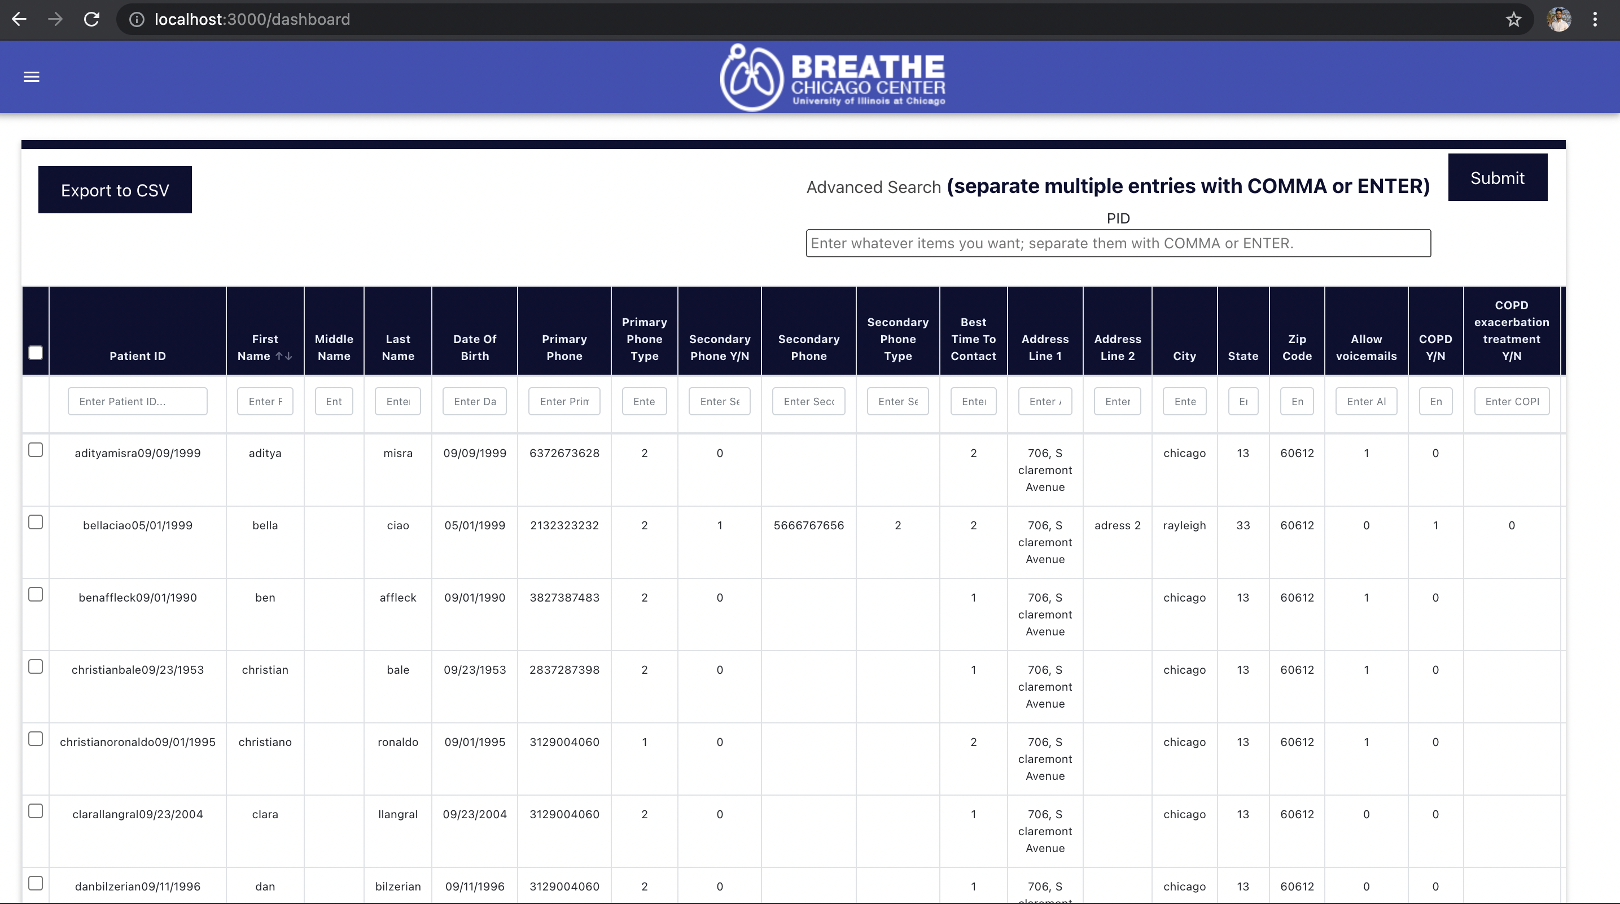1620x904 pixels.
Task: Click the Chrome profile avatar
Action: [x=1559, y=20]
